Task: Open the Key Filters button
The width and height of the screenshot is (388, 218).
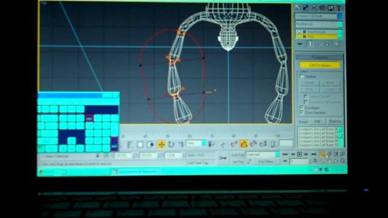Action: pos(266,162)
